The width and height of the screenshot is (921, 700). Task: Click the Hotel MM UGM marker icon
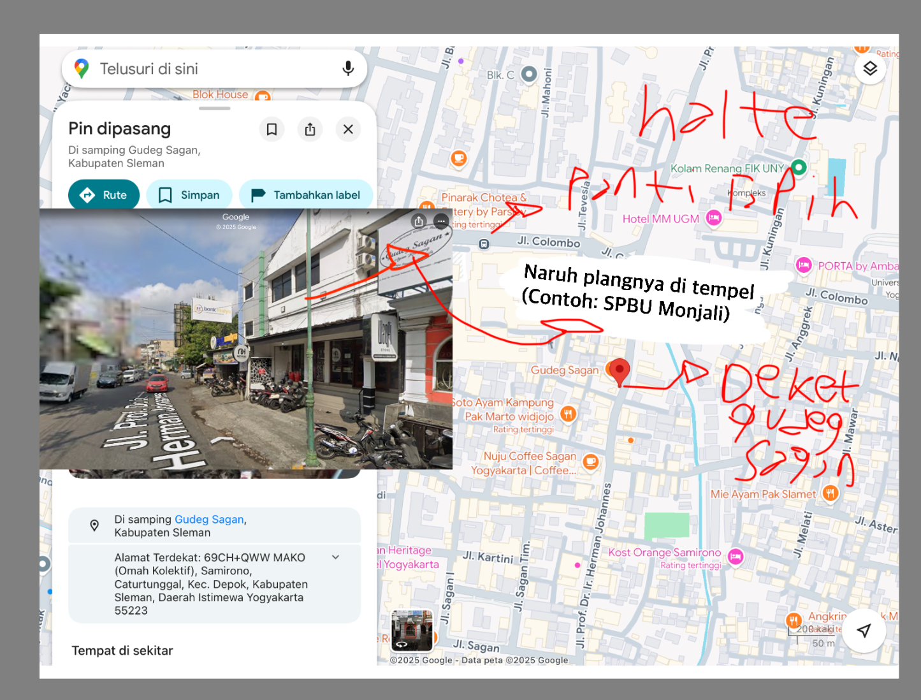[714, 218]
